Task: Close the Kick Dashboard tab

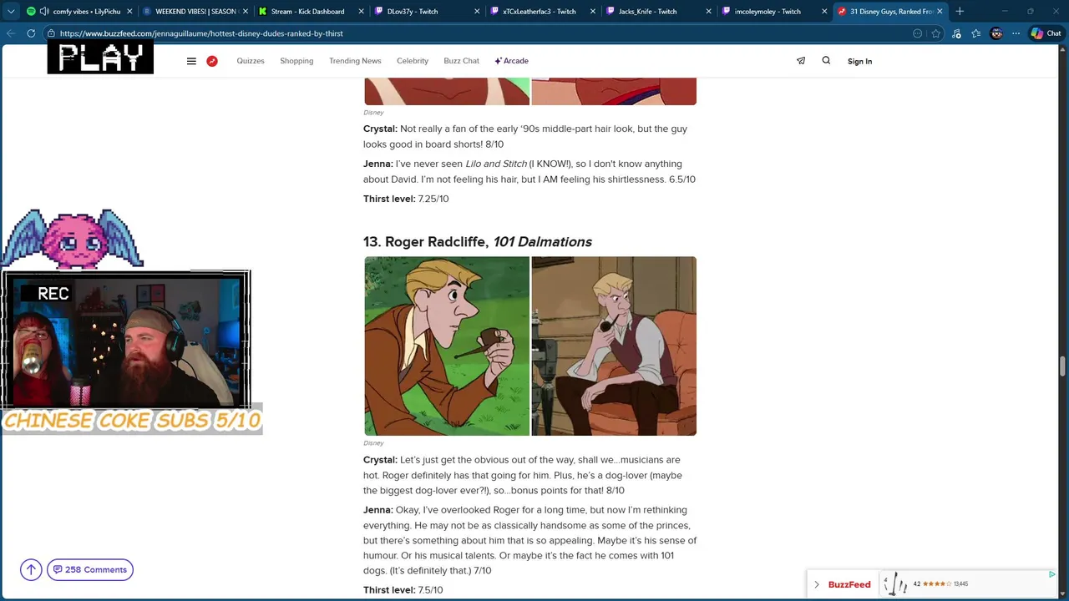Action: tap(362, 12)
